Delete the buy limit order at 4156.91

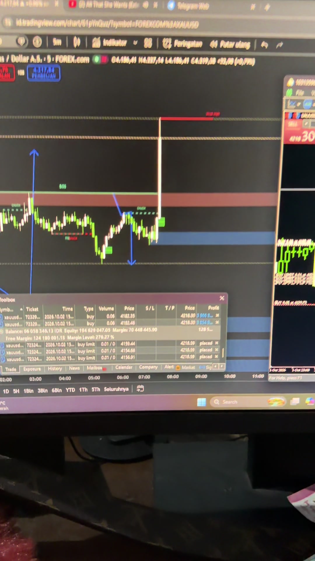click(x=216, y=356)
